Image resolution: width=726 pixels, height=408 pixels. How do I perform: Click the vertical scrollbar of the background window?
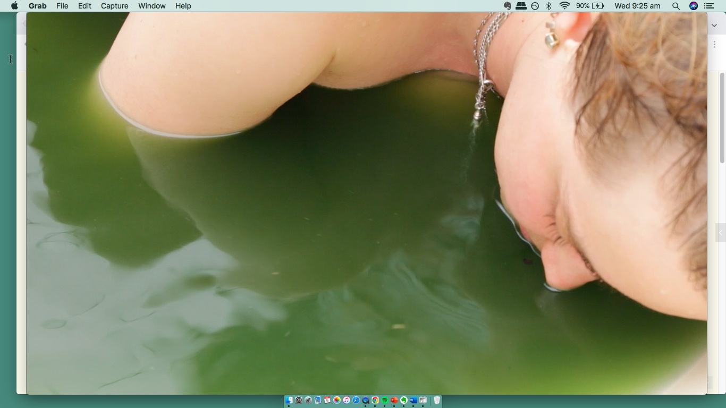[722, 118]
